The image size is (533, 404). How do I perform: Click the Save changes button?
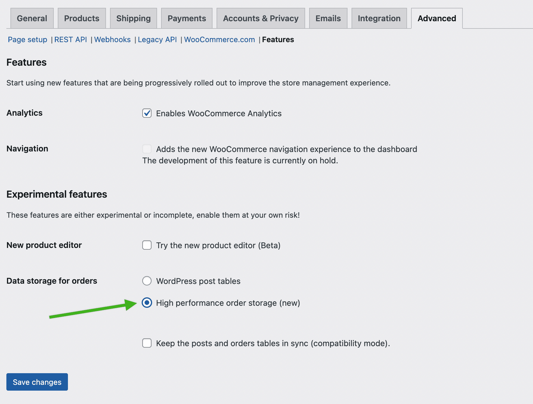point(37,382)
